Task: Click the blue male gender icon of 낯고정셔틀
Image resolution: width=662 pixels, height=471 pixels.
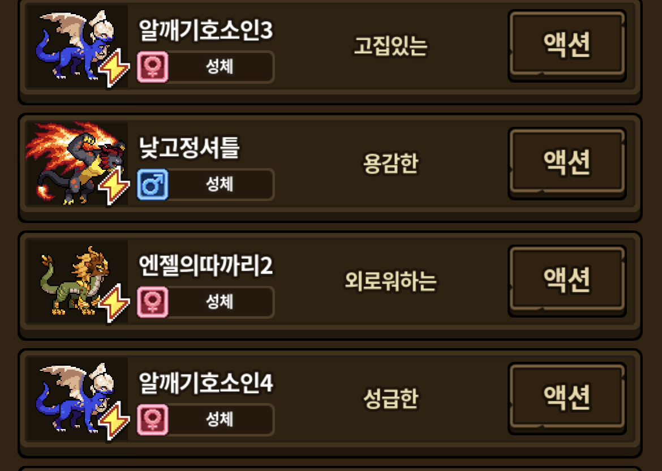Action: coord(153,185)
